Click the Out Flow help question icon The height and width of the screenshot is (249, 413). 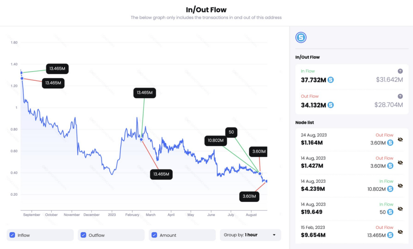pos(400,96)
